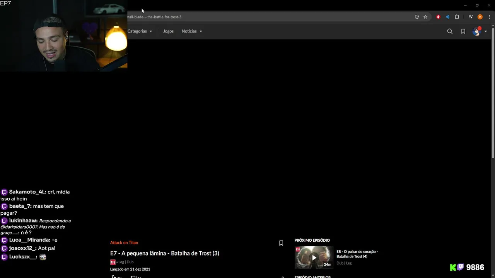This screenshot has height=278, width=495.
Task: Expand the Categorias dropdown menu
Action: click(140, 31)
